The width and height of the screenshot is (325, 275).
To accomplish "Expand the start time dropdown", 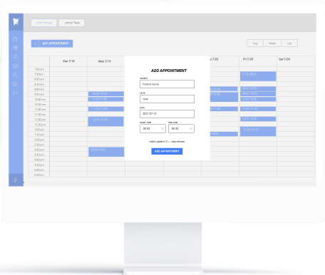I will coord(153,128).
